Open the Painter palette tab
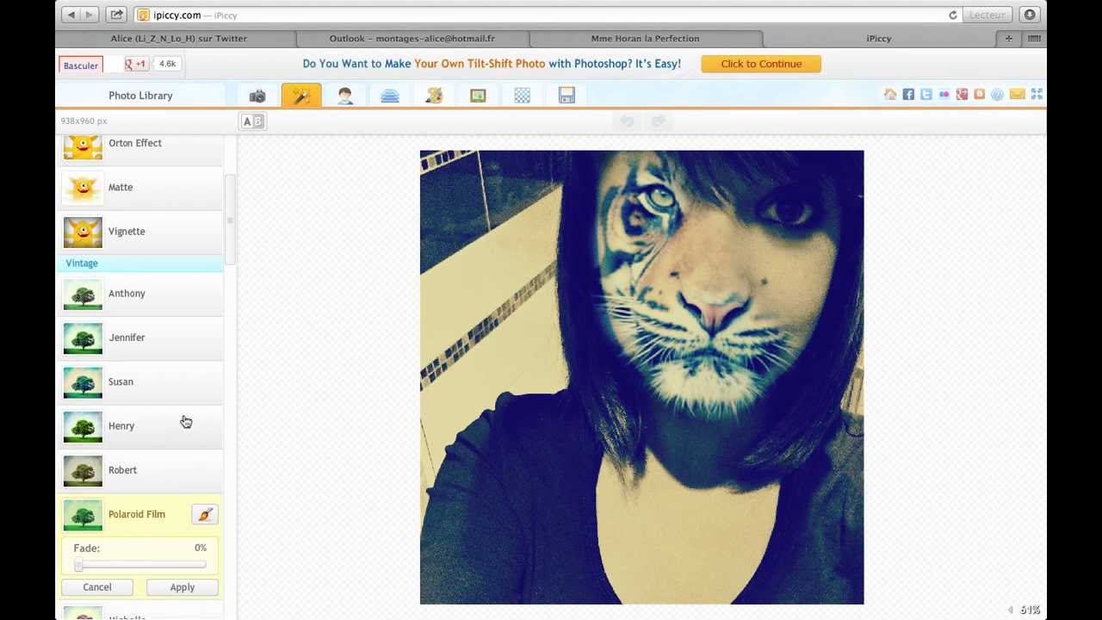This screenshot has width=1102, height=620. click(434, 96)
